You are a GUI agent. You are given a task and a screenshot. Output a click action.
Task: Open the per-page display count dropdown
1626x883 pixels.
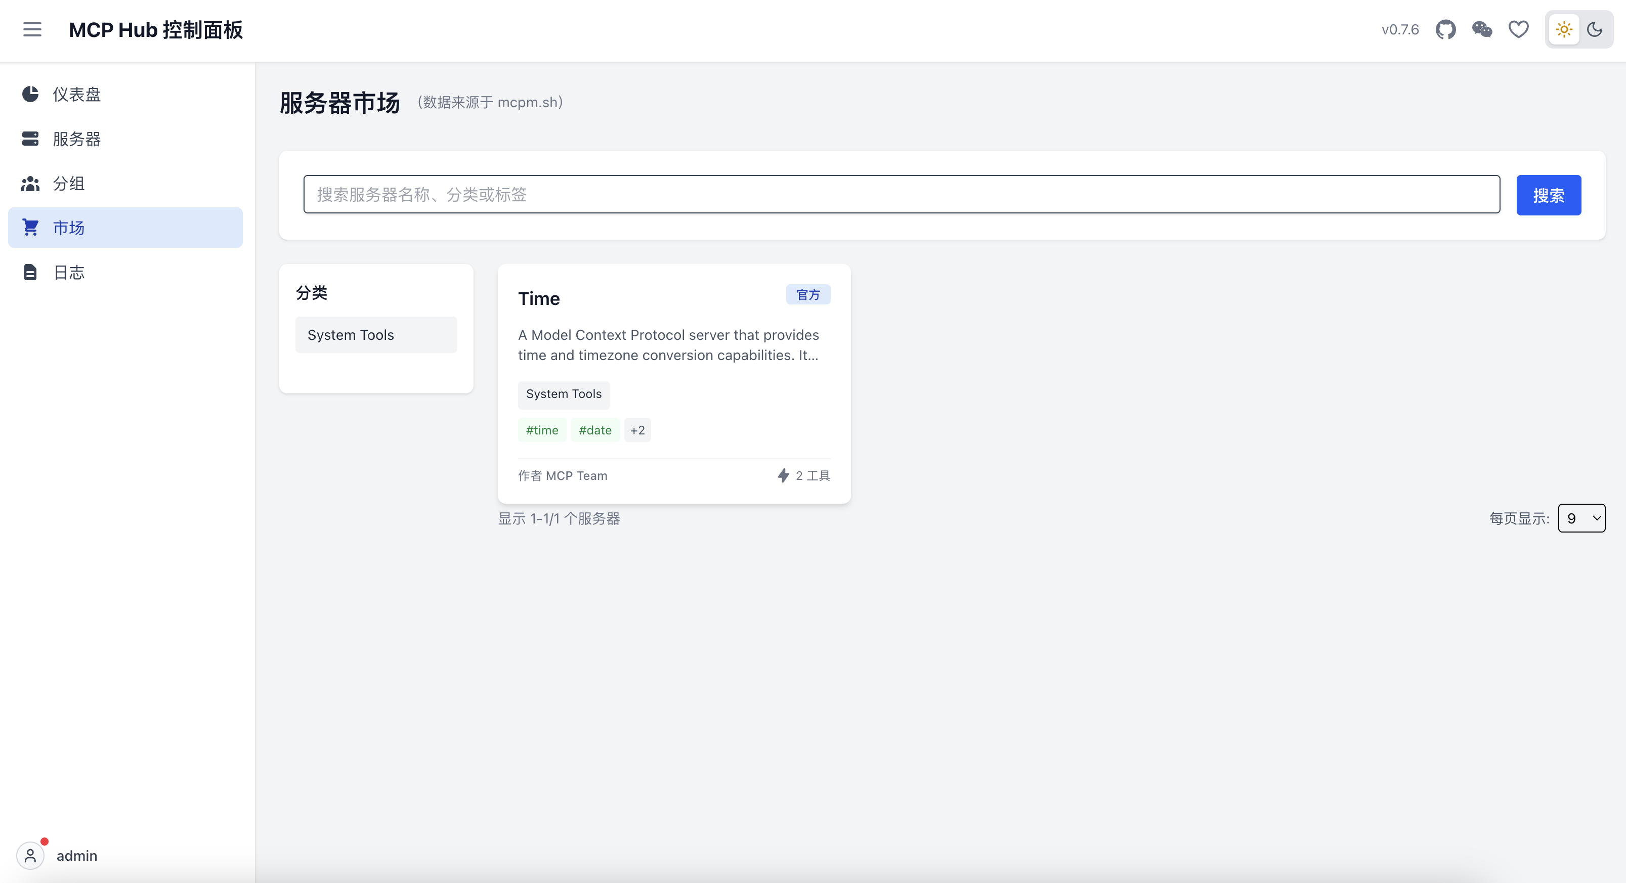1581,518
